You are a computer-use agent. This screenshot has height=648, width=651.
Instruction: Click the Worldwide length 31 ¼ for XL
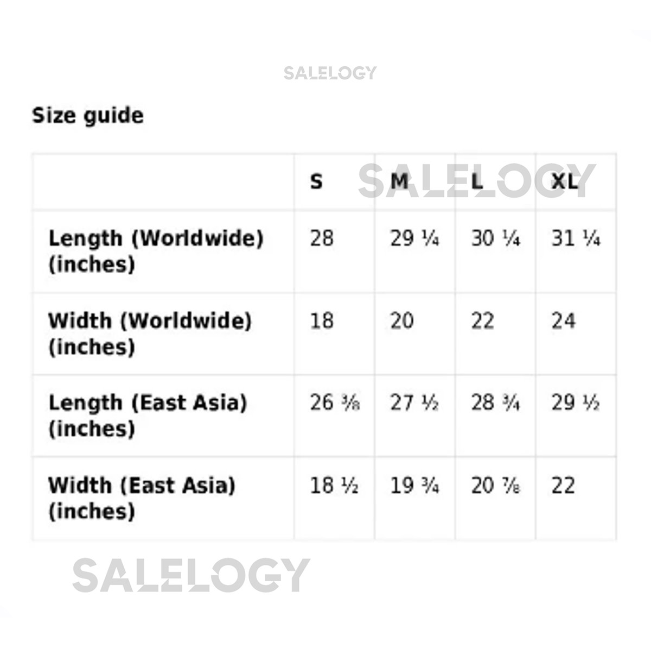(576, 238)
